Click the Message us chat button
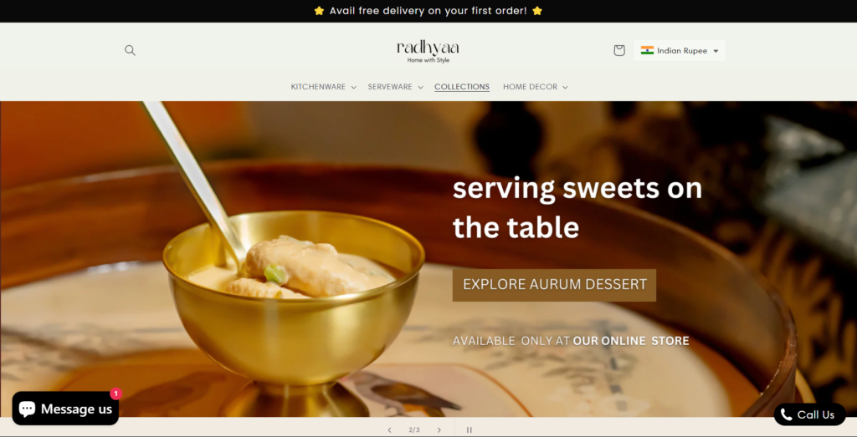This screenshot has width=857, height=437. point(65,409)
